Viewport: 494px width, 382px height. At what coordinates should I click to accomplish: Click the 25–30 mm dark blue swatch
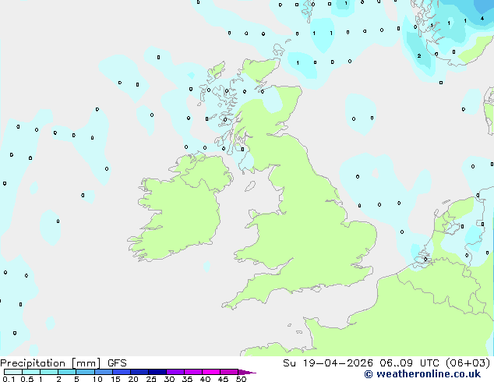click(157, 372)
